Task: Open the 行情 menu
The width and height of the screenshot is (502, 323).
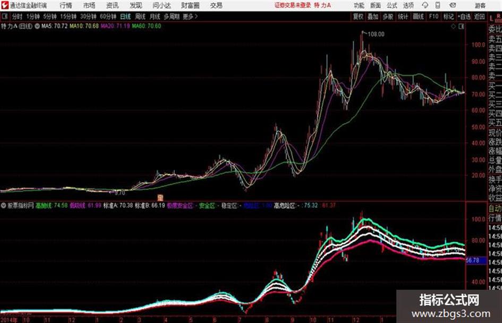Action: point(66,5)
